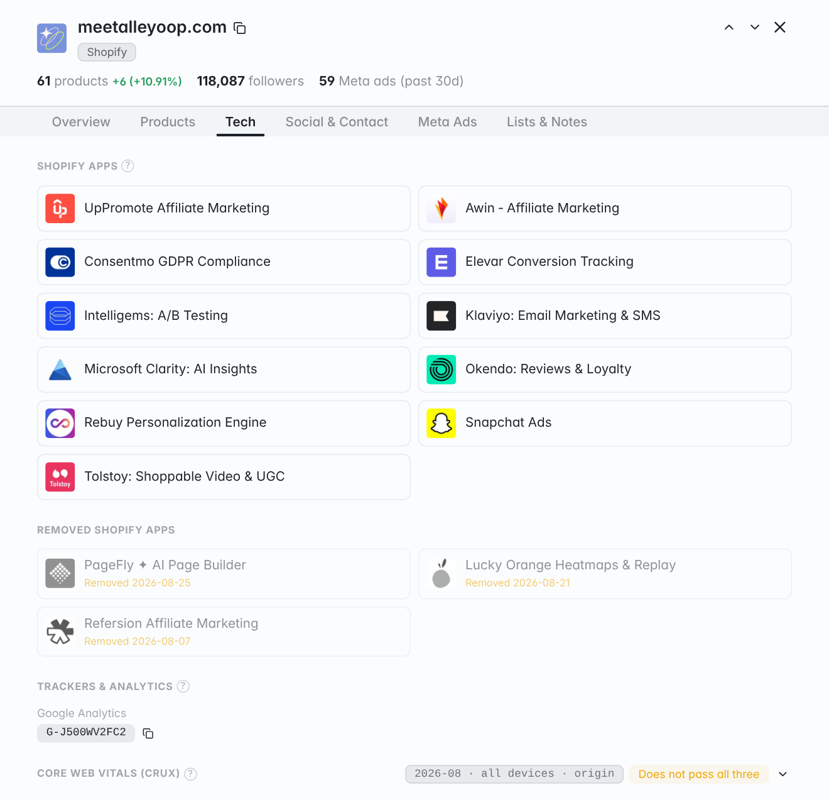Copy the Google Analytics ID
The height and width of the screenshot is (800, 829).
[x=148, y=733]
